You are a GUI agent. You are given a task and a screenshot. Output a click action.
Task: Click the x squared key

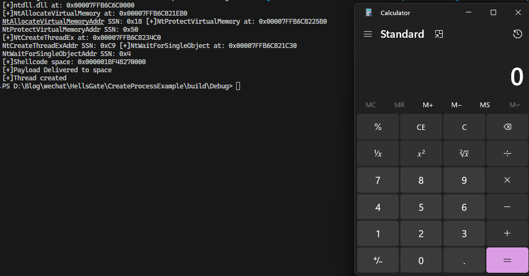tap(421, 154)
